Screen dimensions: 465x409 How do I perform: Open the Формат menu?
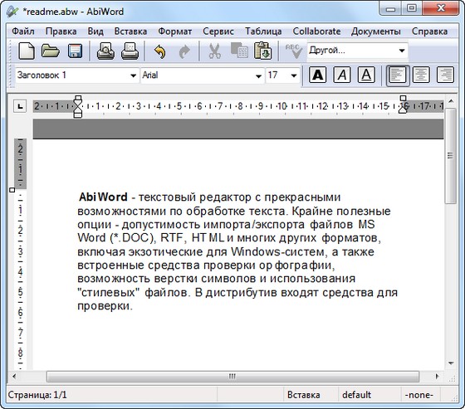pyautogui.click(x=174, y=32)
